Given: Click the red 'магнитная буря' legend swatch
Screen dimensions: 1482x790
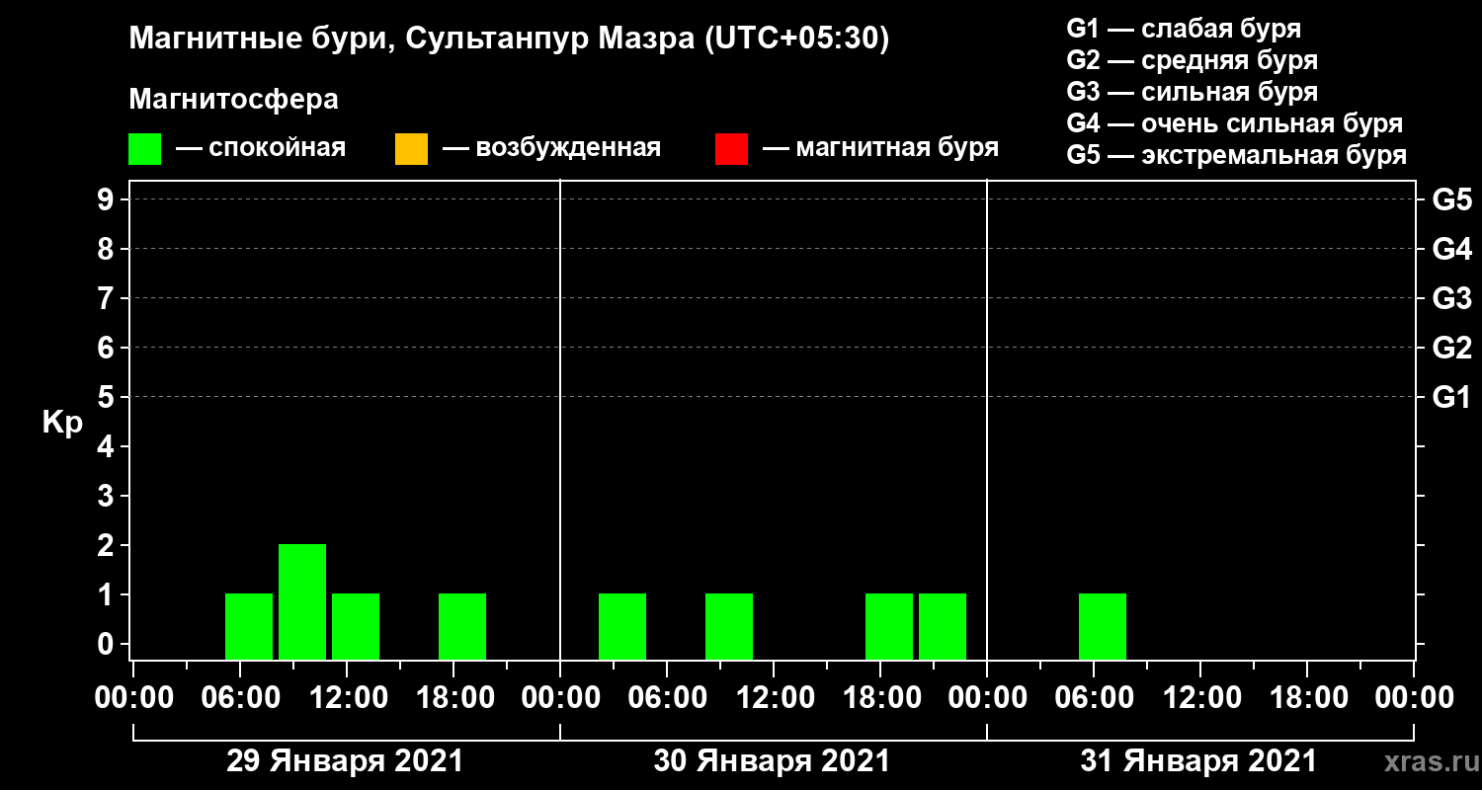Looking at the screenshot, I should click(731, 149).
